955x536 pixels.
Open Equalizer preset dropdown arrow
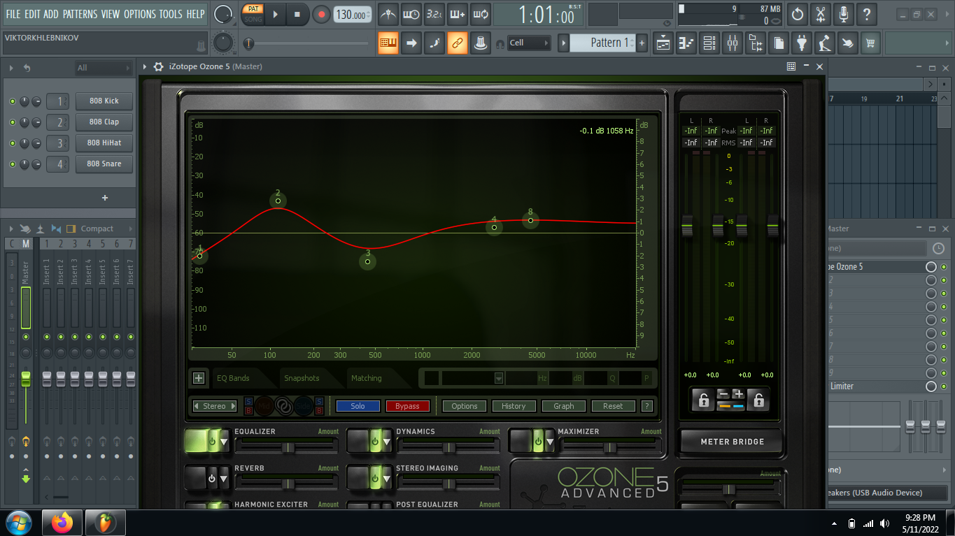pyautogui.click(x=224, y=442)
